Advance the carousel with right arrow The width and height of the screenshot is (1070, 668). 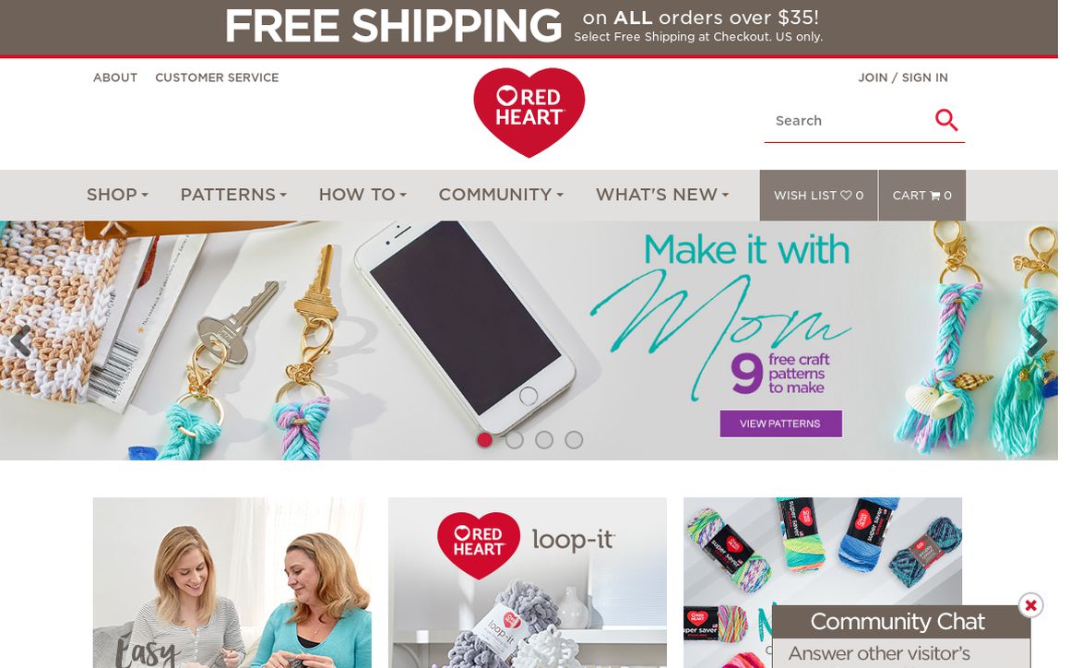coord(1037,341)
